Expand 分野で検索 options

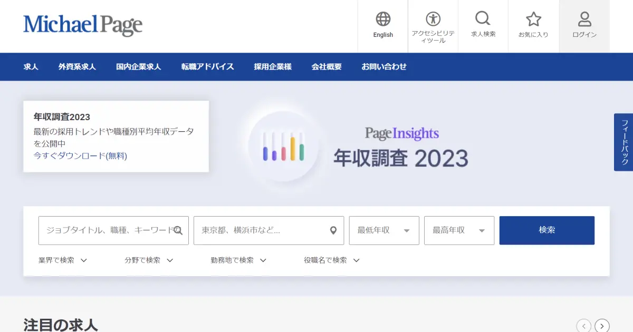149,260
